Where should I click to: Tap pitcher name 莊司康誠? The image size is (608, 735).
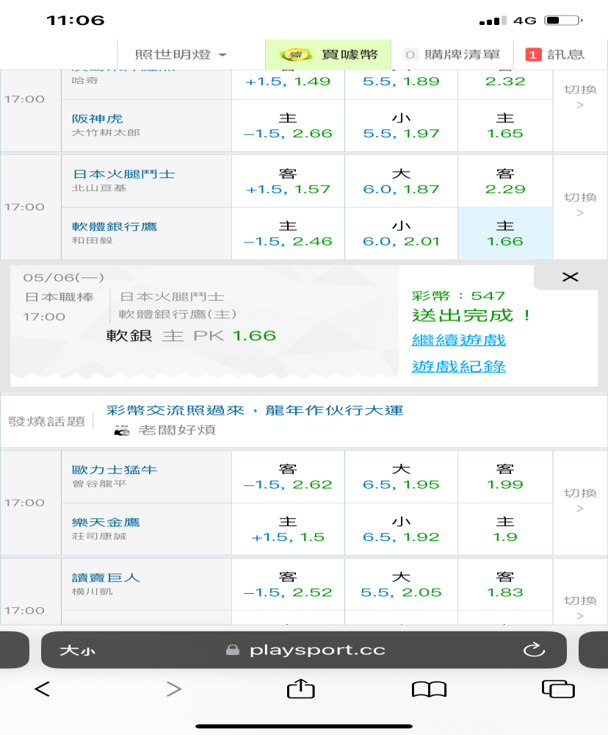pyautogui.click(x=99, y=537)
